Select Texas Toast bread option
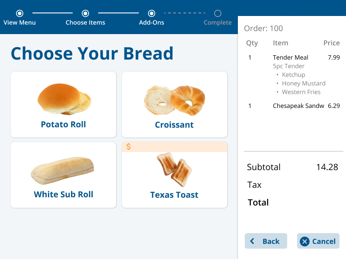The image size is (346, 259). point(175,175)
